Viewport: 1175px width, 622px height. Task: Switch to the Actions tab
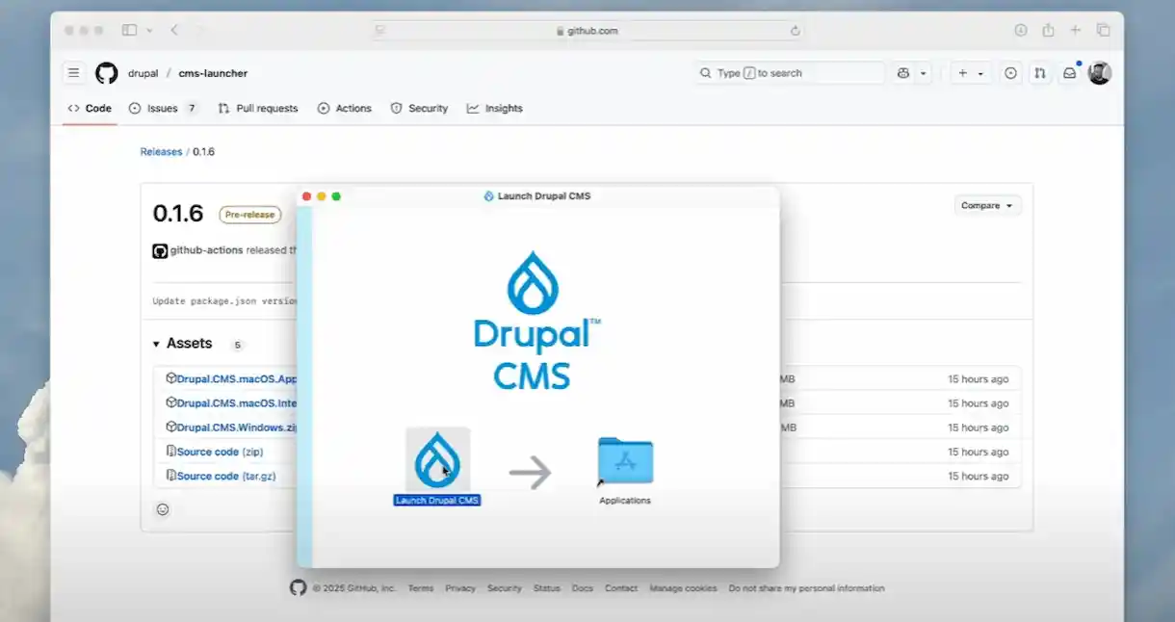(x=344, y=108)
